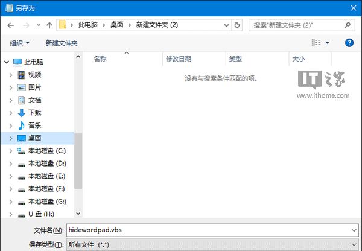Select 新建文件夹 (2) in the address path
This screenshot has height=251, width=362.
[x=157, y=25]
